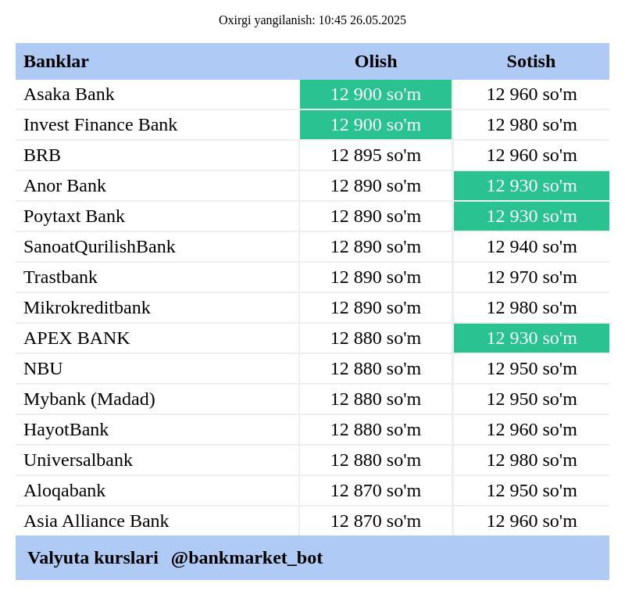Click BRB's 12 895 so'm buy rate
The image size is (625, 616).
point(376,156)
